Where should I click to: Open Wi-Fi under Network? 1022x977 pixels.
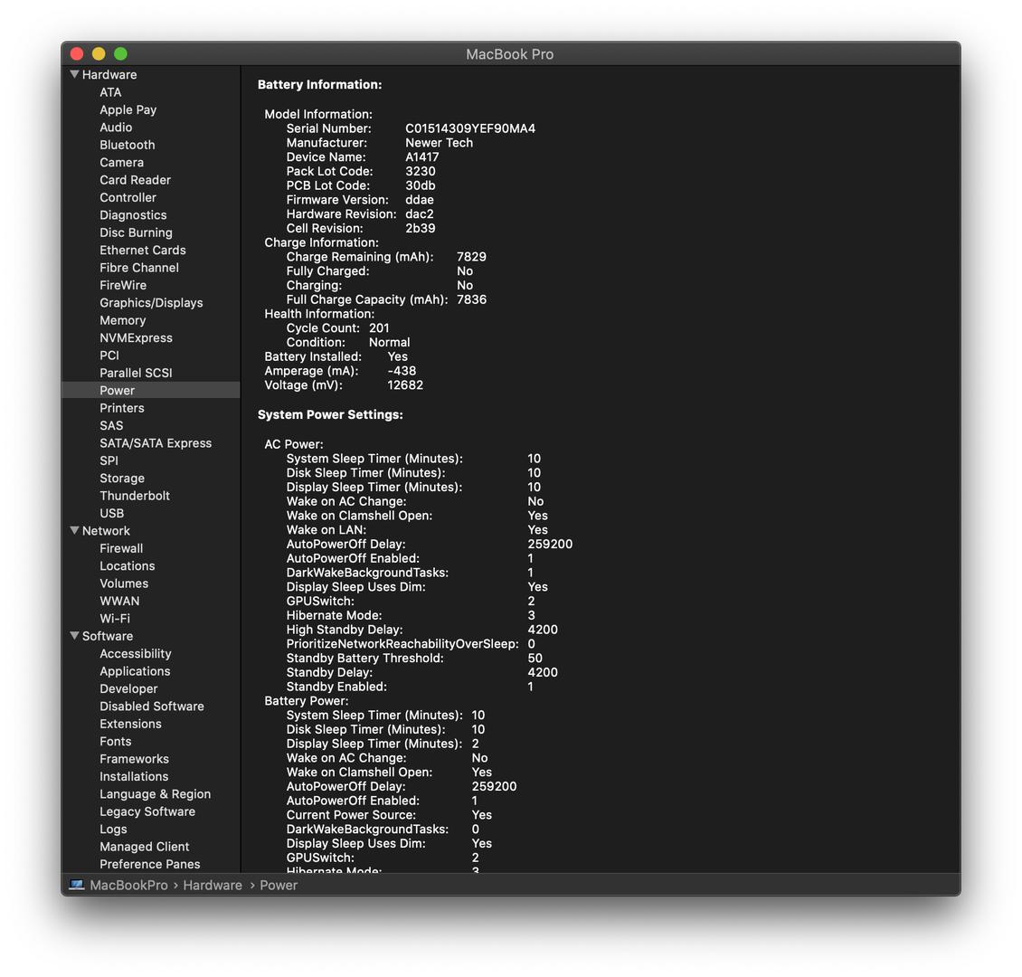[x=114, y=619]
